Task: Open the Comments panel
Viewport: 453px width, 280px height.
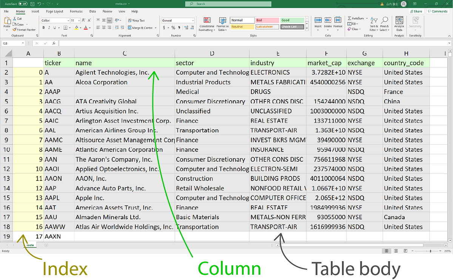Action: (x=438, y=11)
